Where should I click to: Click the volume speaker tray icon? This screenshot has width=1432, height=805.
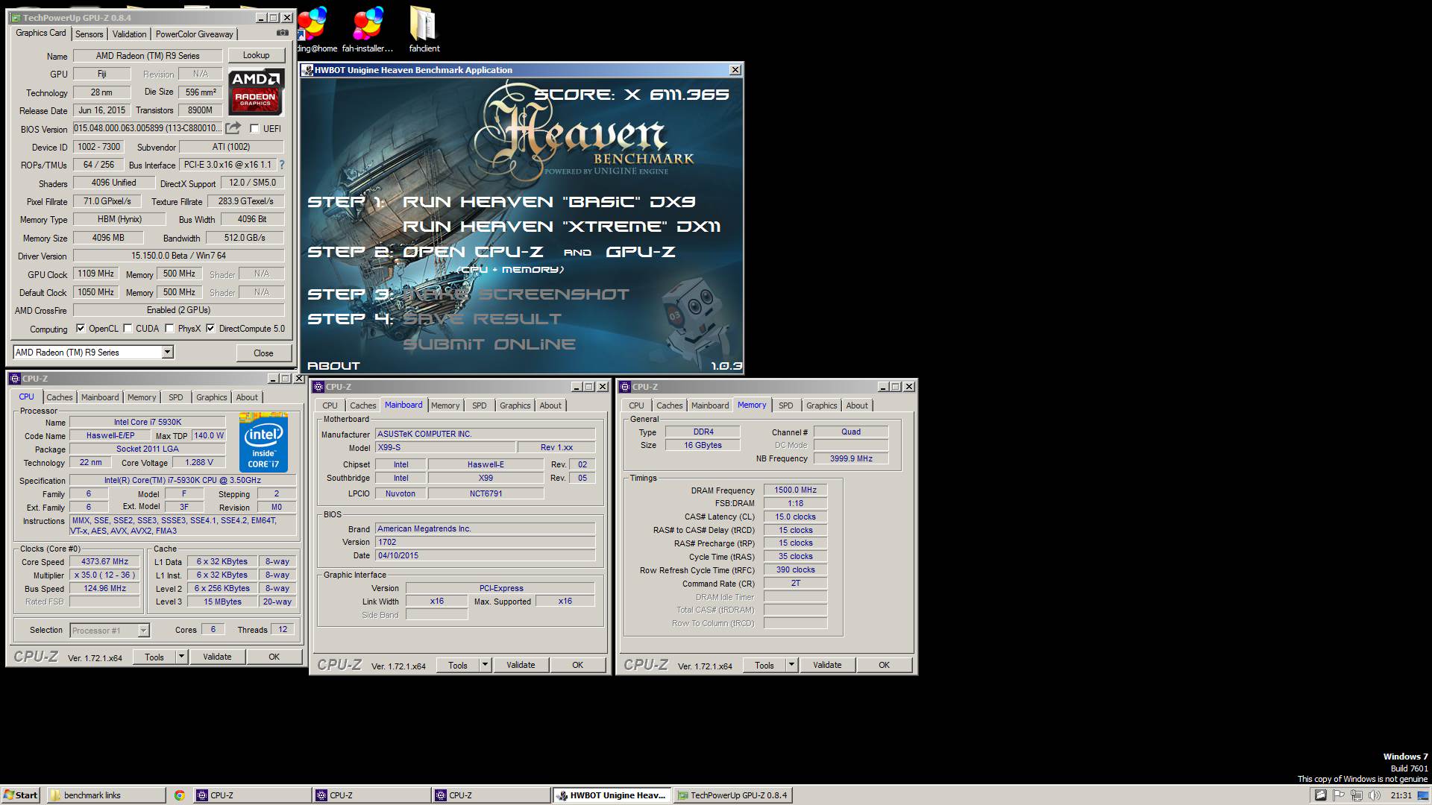pyautogui.click(x=1375, y=795)
